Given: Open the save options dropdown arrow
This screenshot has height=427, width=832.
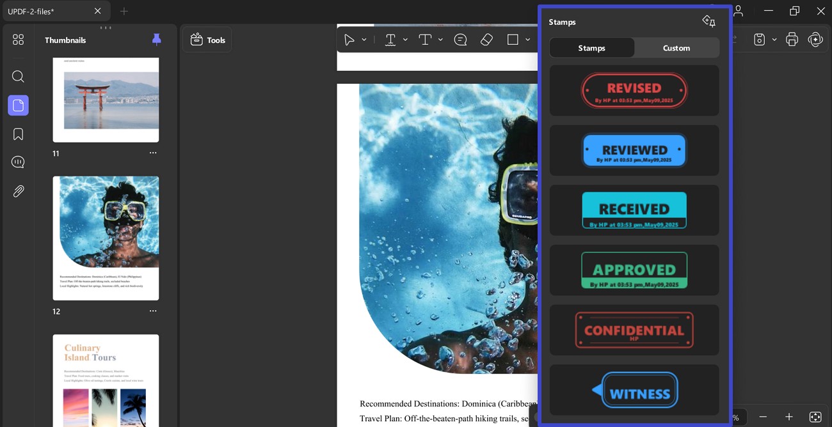Looking at the screenshot, I should [x=774, y=40].
